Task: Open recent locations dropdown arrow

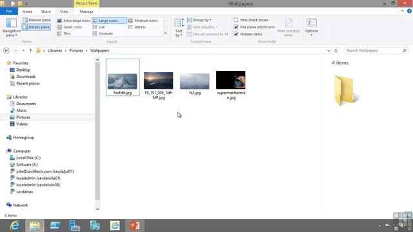Action: click(x=23, y=50)
